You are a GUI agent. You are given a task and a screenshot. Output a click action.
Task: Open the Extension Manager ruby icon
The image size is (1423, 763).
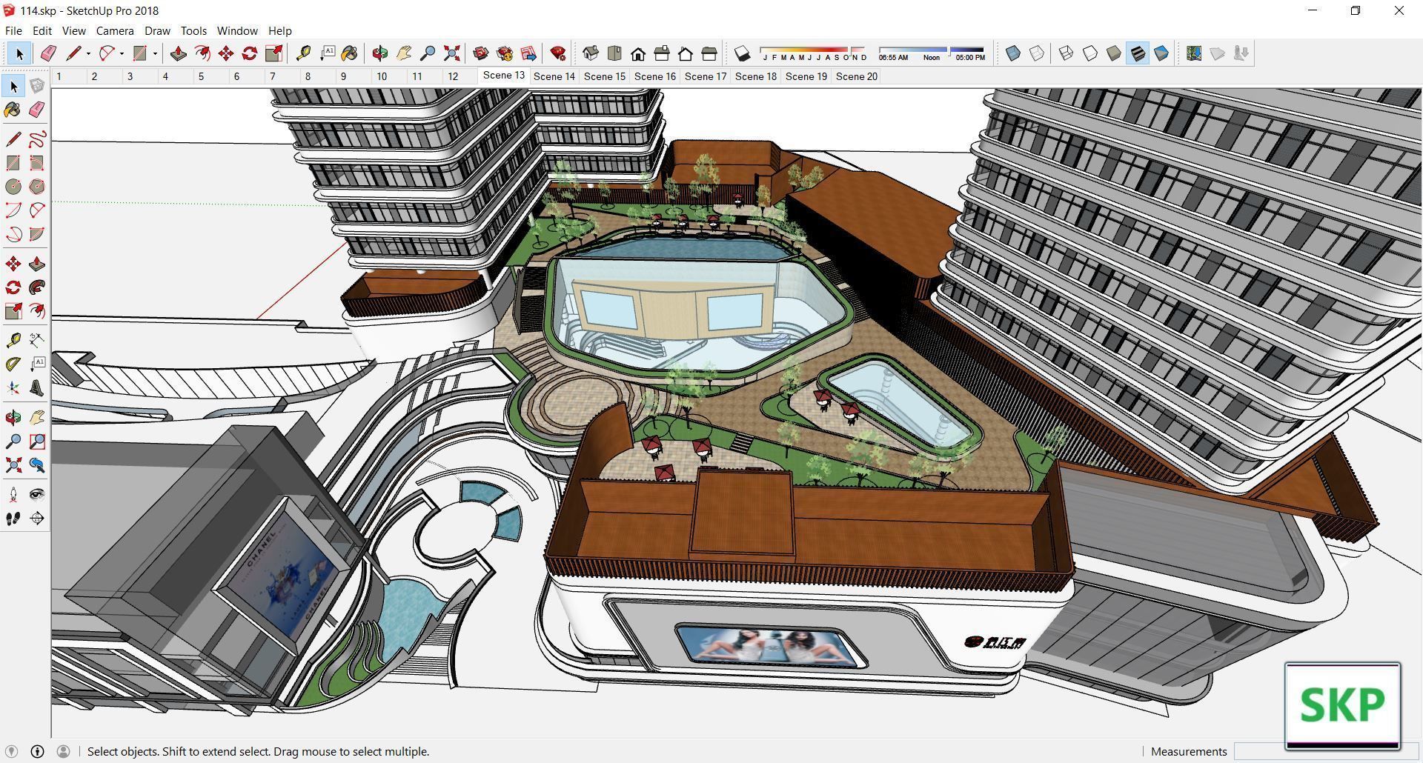click(x=558, y=53)
